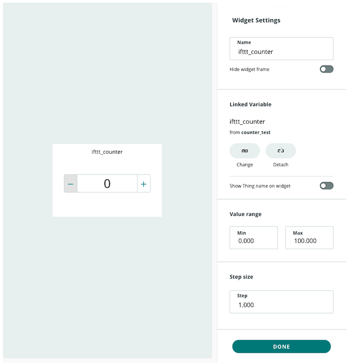346x363 pixels.
Task: Enable Show Thing name on widget
Action: 327,185
